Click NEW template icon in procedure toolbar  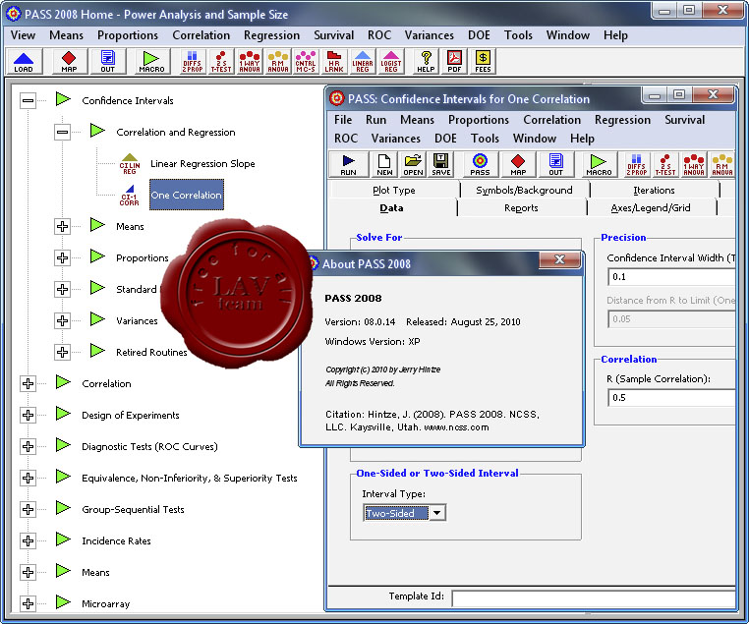[x=384, y=165]
